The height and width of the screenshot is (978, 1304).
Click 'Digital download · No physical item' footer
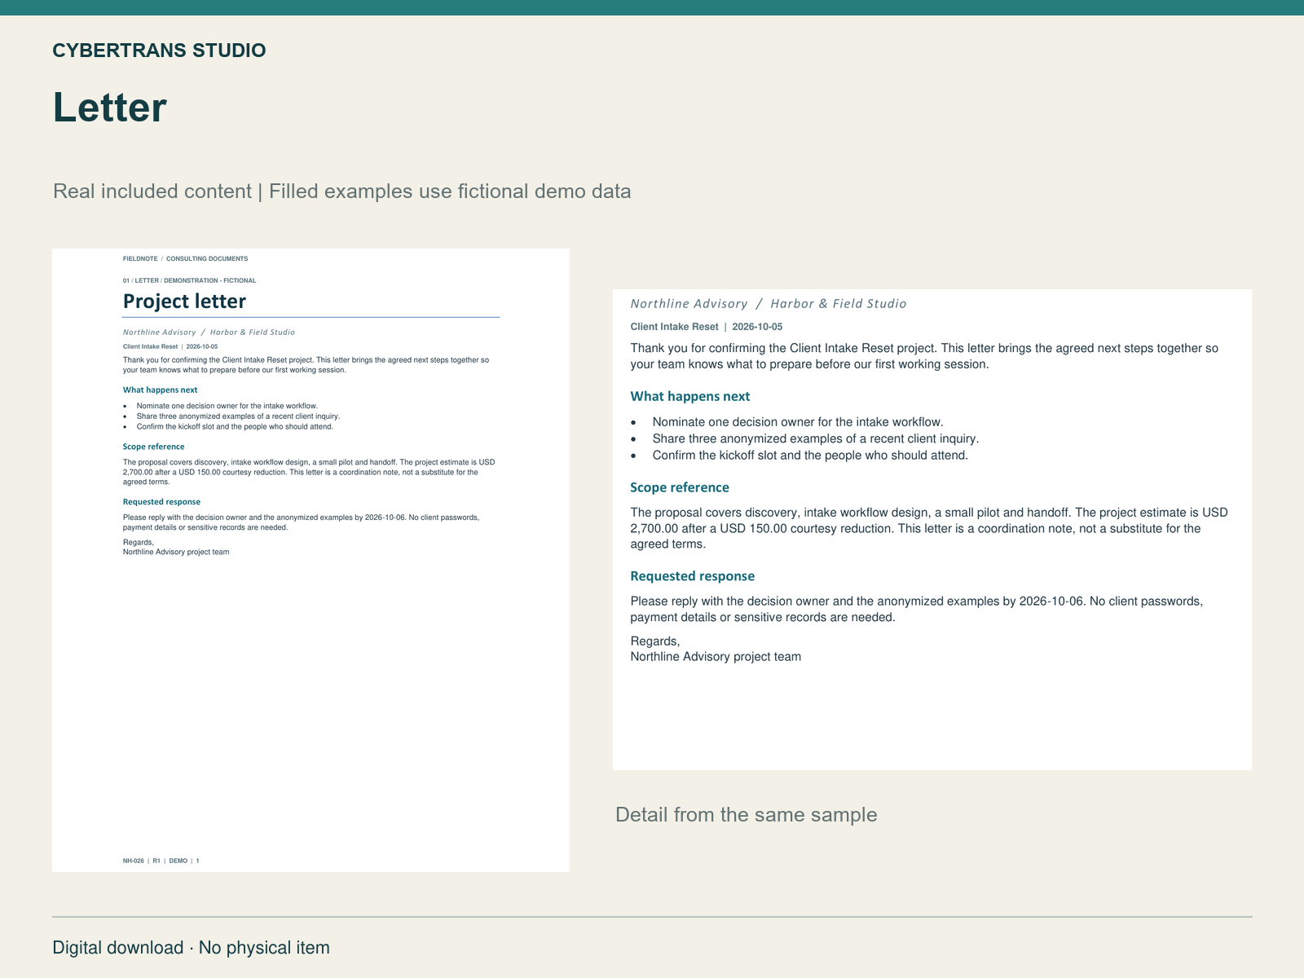pyautogui.click(x=192, y=948)
